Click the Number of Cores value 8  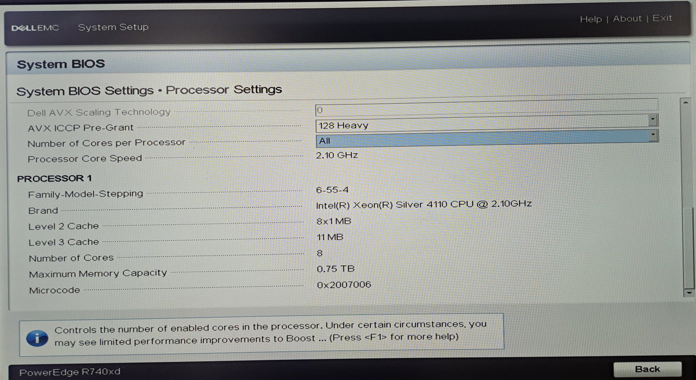tap(320, 253)
